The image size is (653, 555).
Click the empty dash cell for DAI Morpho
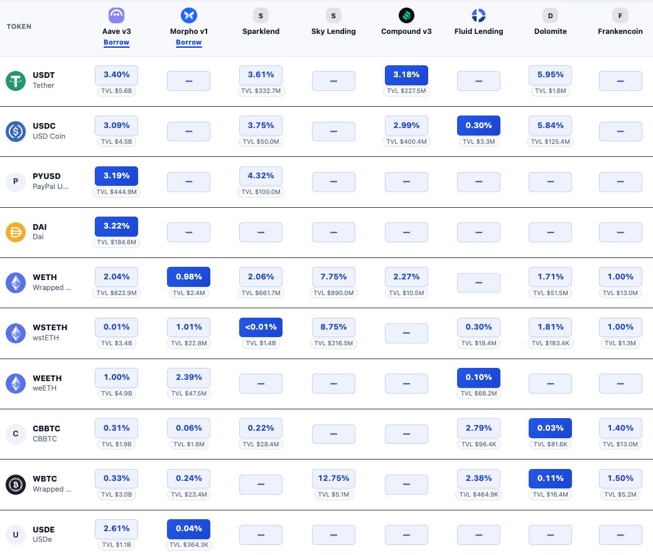[188, 232]
